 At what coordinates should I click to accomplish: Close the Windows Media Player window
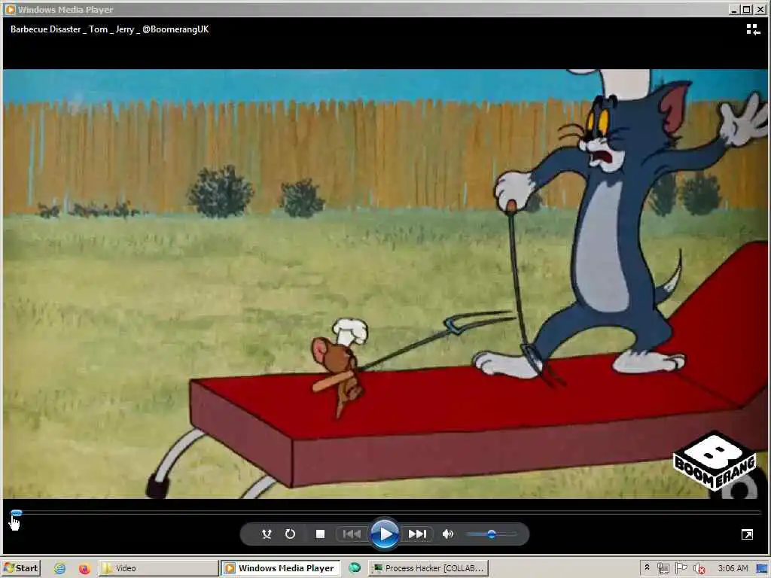click(760, 9)
